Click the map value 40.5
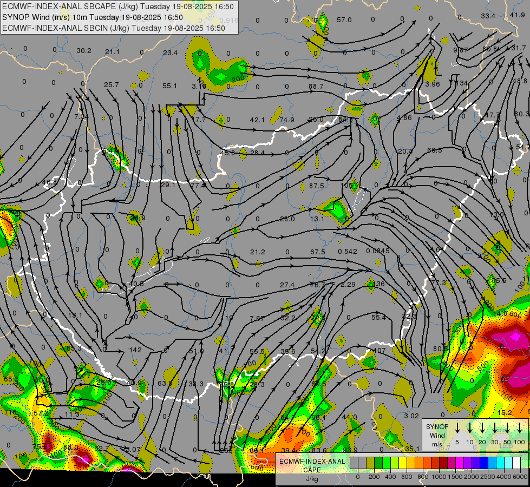The height and width of the screenshot is (487, 530). 136,284
